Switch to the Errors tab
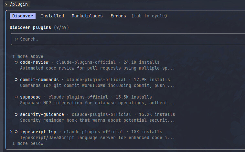Viewport: 245px width, 152px height. coord(118,16)
